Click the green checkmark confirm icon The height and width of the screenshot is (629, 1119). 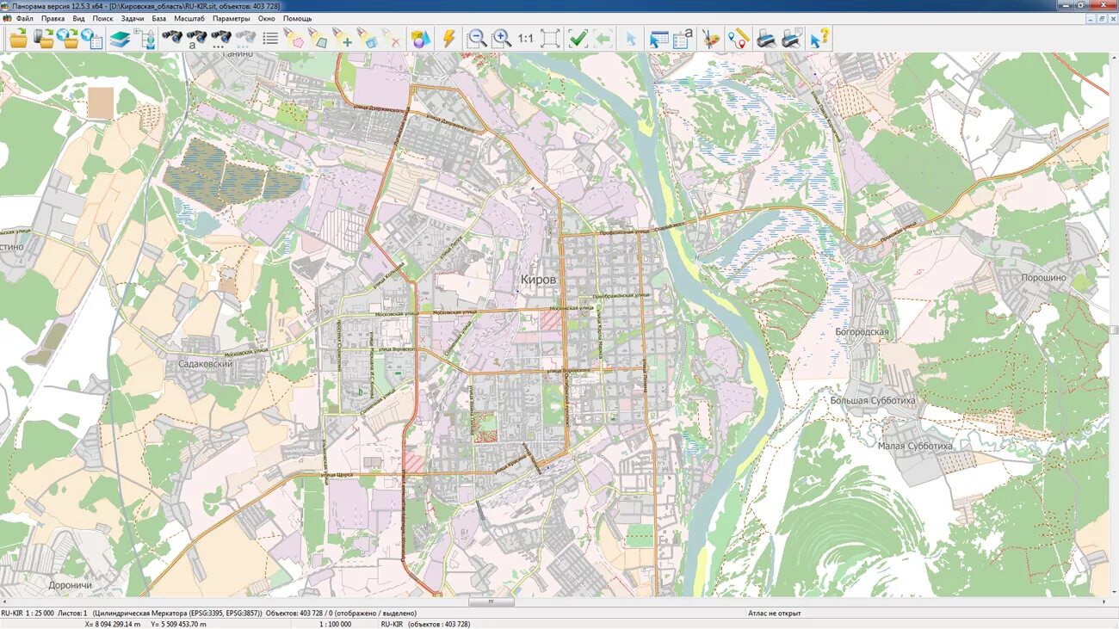578,38
